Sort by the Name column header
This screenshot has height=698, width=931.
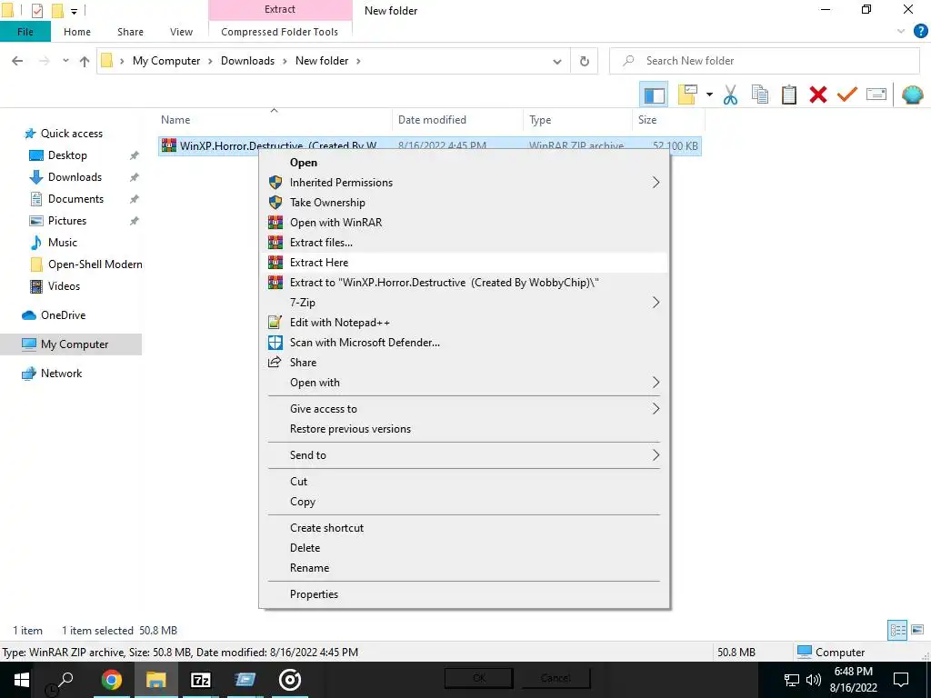coord(273,119)
